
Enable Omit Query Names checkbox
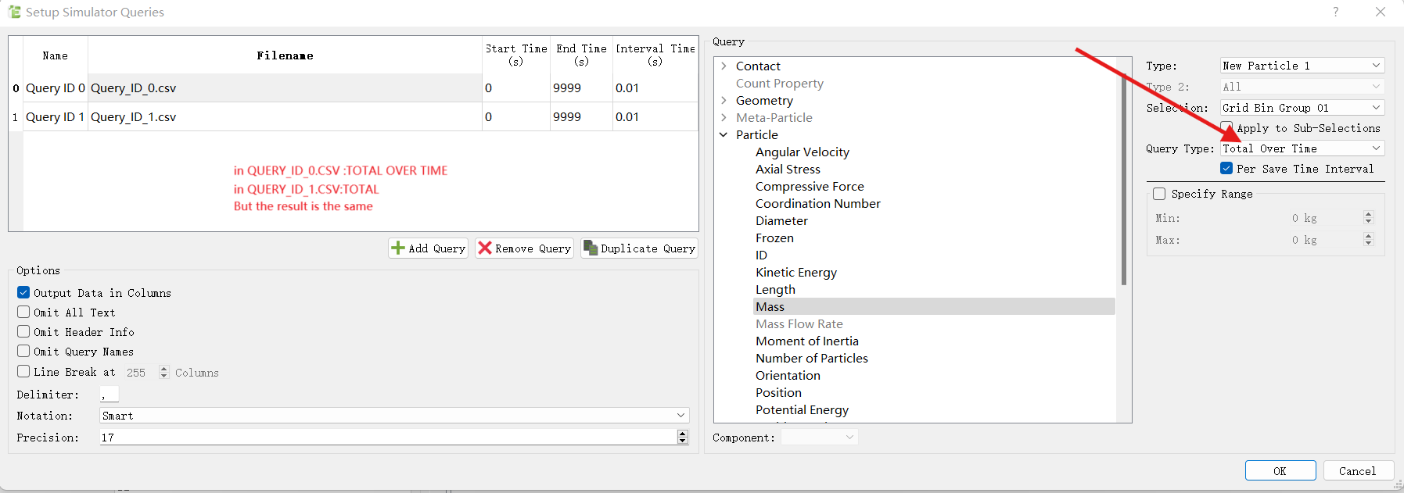pyautogui.click(x=23, y=351)
